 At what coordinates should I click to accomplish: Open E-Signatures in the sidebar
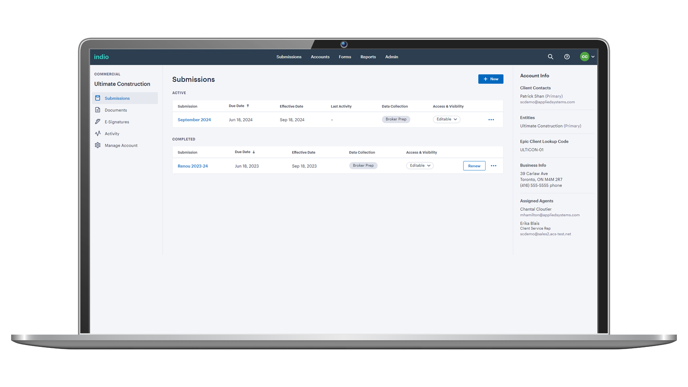(x=116, y=122)
